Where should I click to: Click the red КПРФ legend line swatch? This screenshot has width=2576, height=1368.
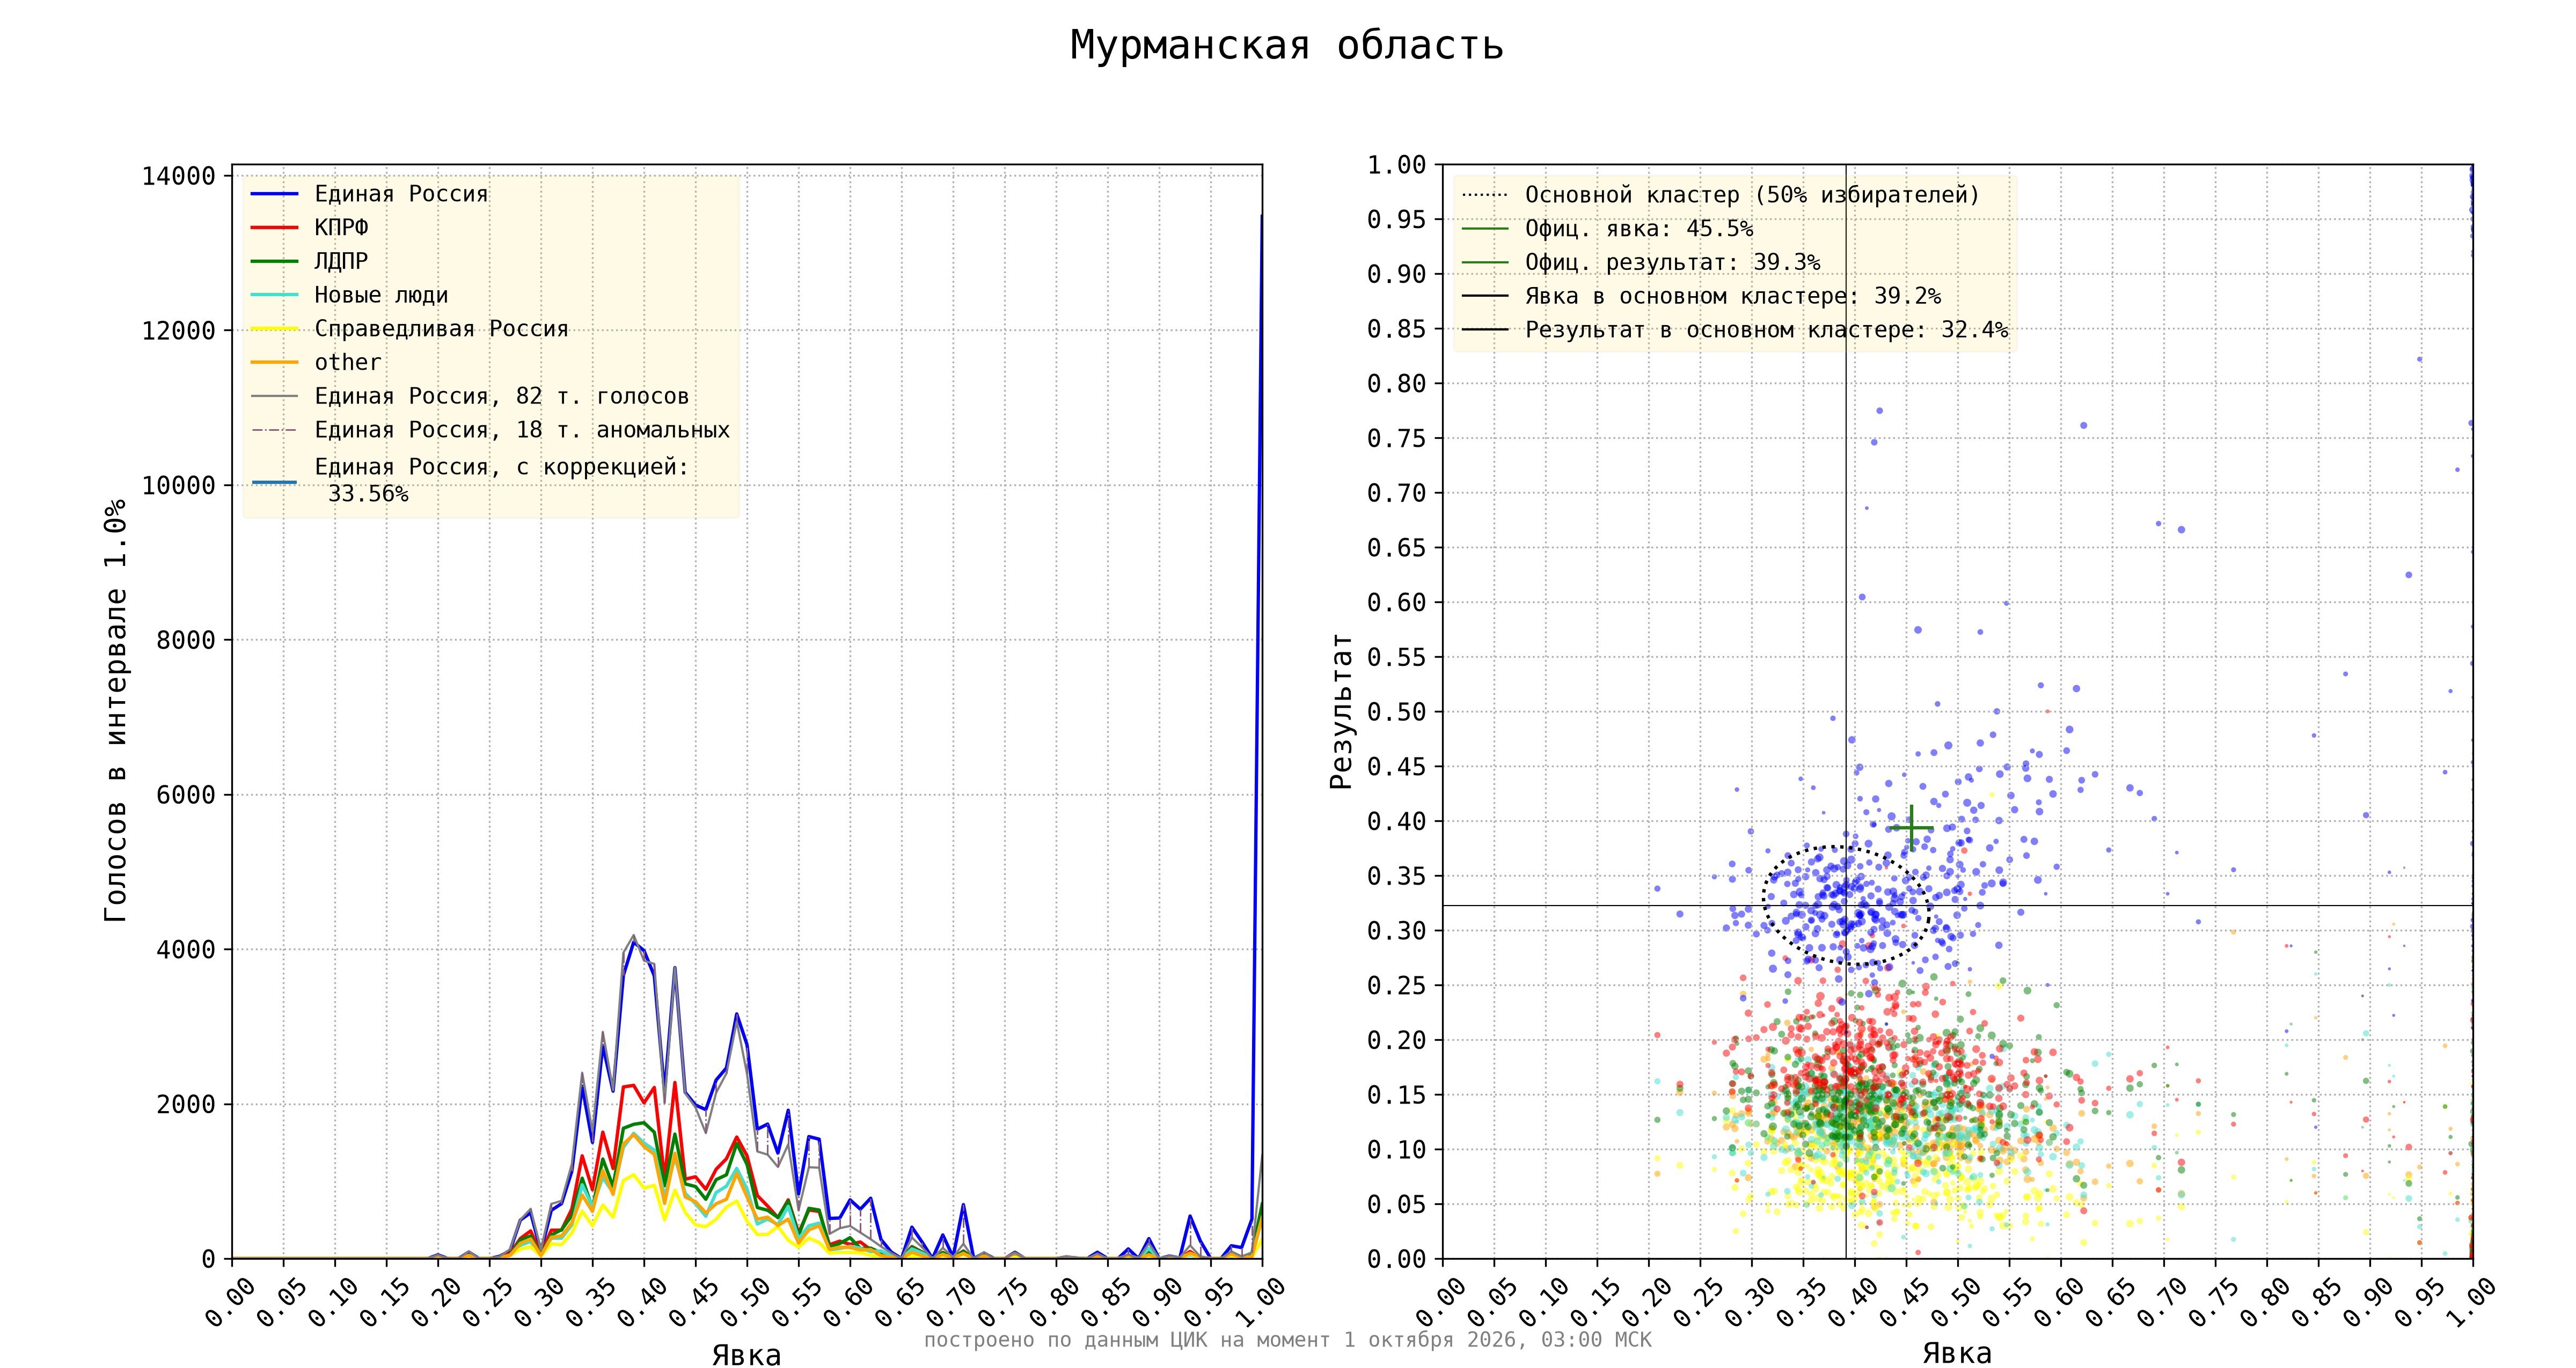(x=274, y=228)
